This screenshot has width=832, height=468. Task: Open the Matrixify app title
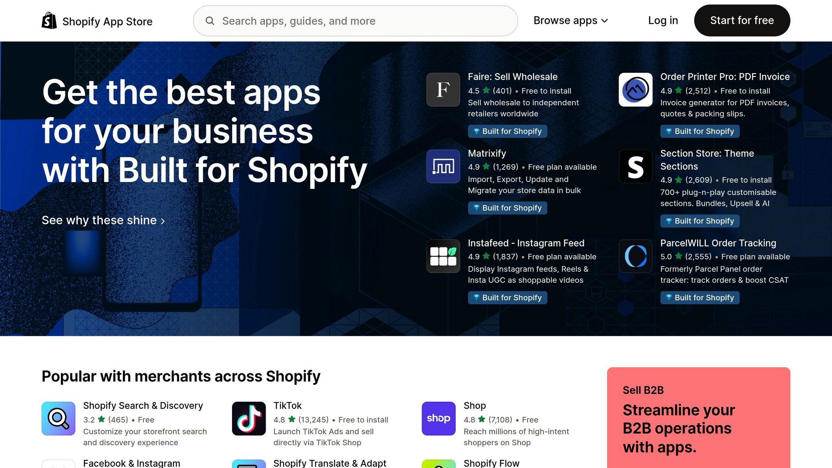(x=487, y=154)
